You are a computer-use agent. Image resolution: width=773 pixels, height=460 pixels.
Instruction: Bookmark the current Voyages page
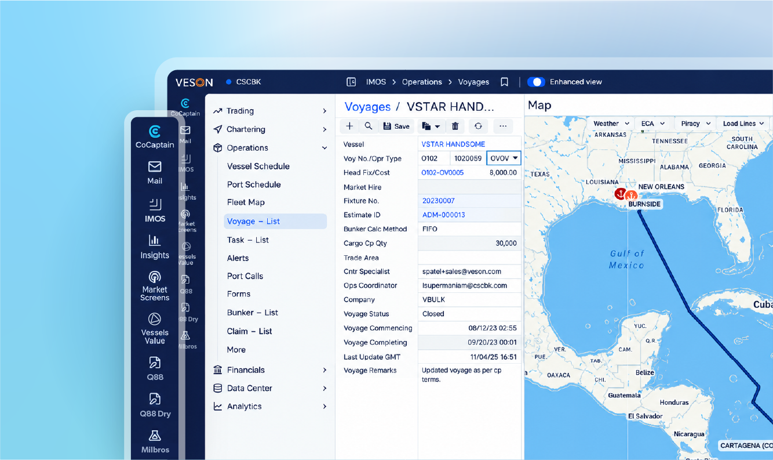(505, 82)
